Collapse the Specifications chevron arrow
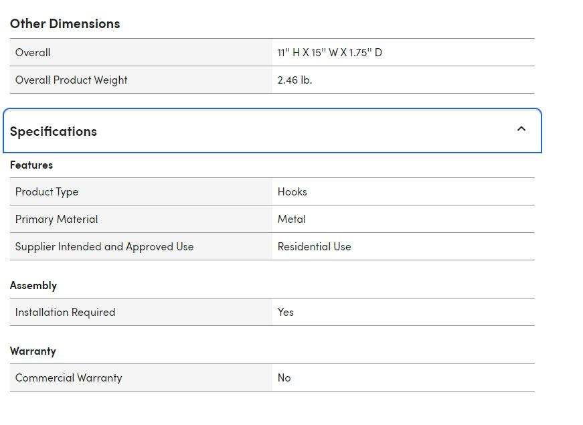The image size is (583, 425). (x=521, y=129)
